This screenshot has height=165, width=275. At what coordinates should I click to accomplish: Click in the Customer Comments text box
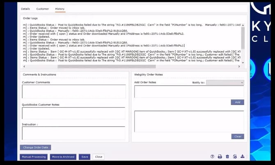pyautogui.click(x=73, y=92)
